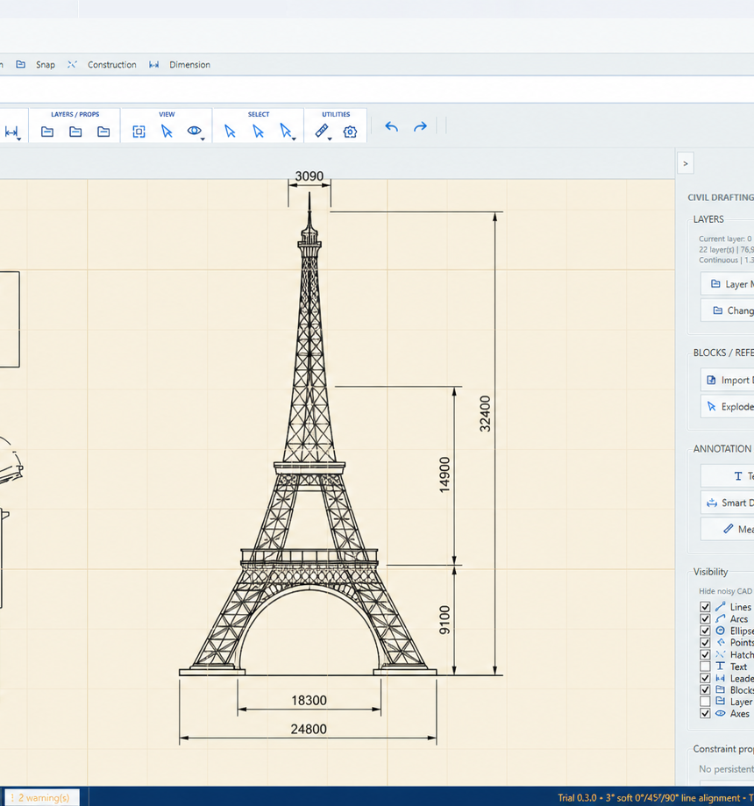754x806 pixels.
Task: Disable the Hatch visibility checkbox
Action: coord(705,654)
